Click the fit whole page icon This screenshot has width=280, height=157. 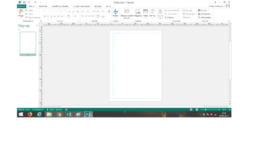click(x=230, y=109)
